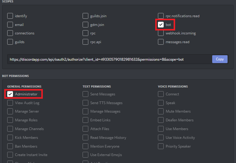Check the Connect voice permission
Screen dimensions: 236x163
[161, 94]
